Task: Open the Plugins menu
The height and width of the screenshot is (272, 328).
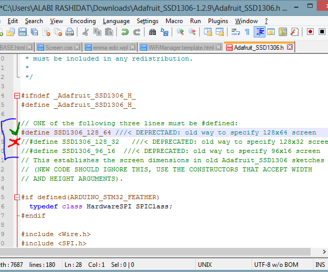Action: click(218, 21)
